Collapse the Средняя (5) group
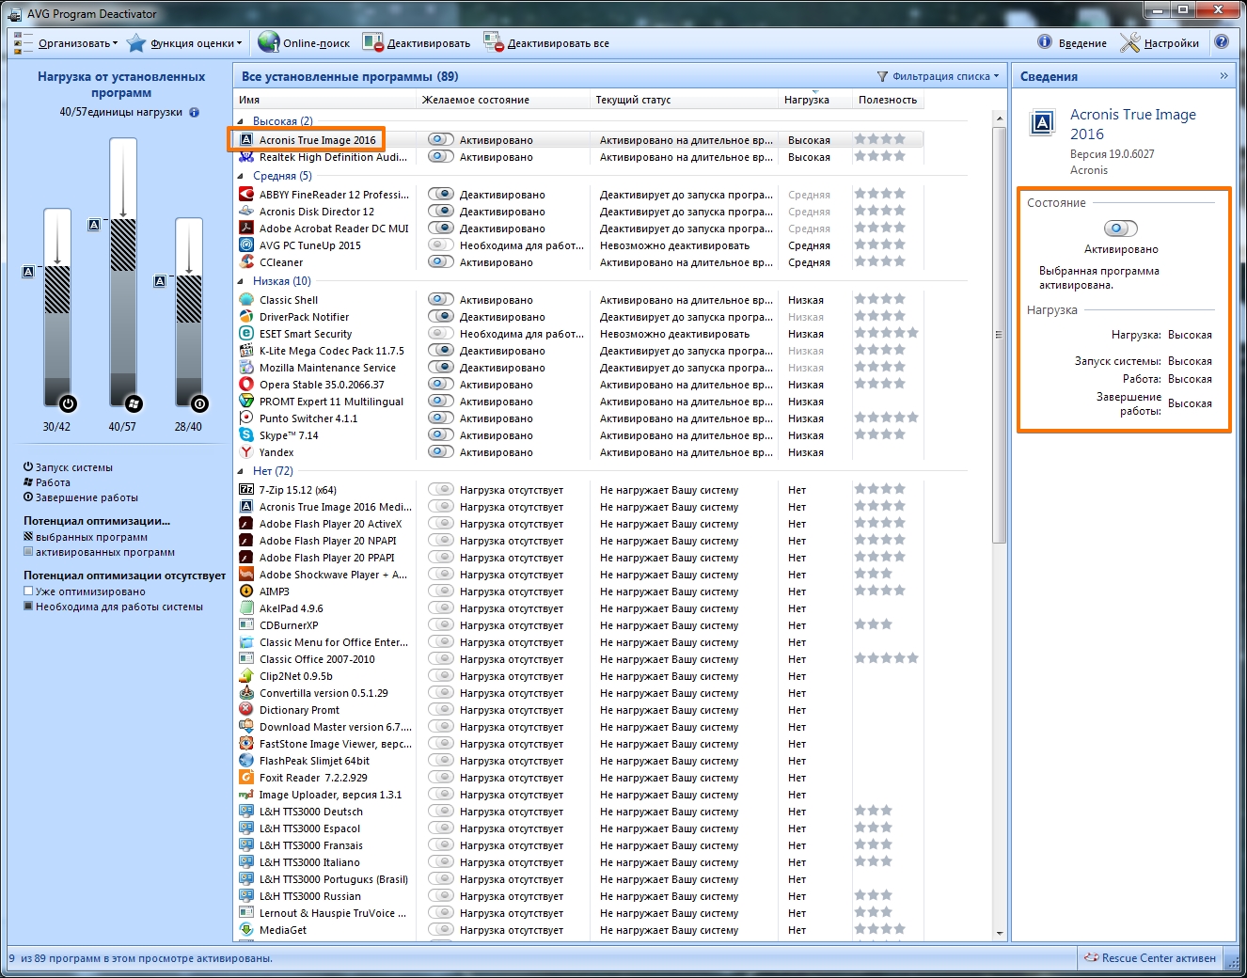1247x978 pixels. click(x=241, y=176)
